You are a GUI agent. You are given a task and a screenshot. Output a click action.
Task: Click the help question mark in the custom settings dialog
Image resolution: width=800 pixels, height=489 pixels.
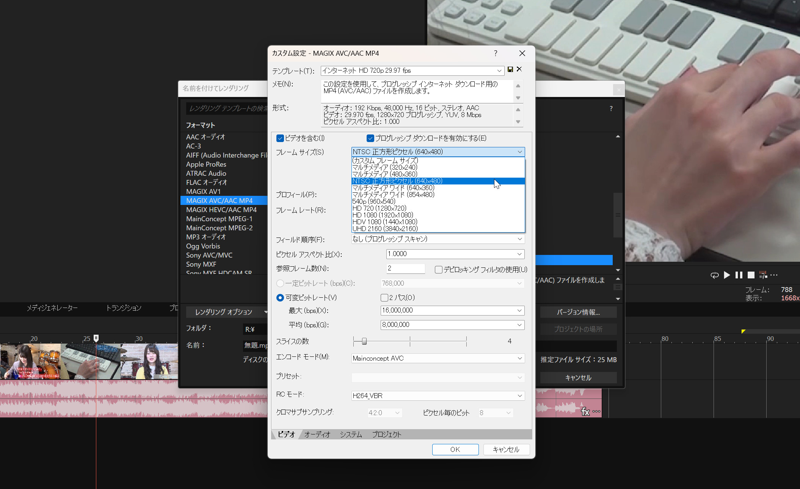click(496, 53)
